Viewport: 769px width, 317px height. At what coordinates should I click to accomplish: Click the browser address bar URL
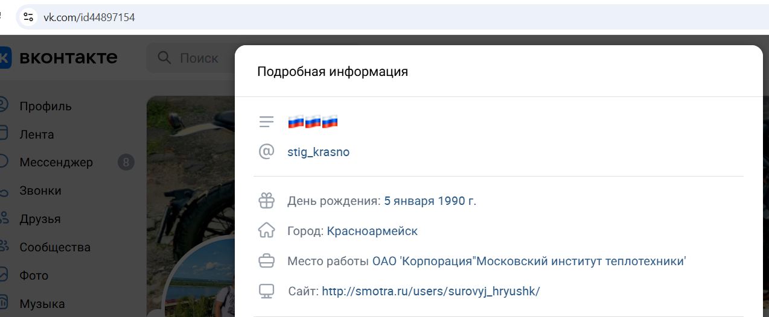point(89,17)
